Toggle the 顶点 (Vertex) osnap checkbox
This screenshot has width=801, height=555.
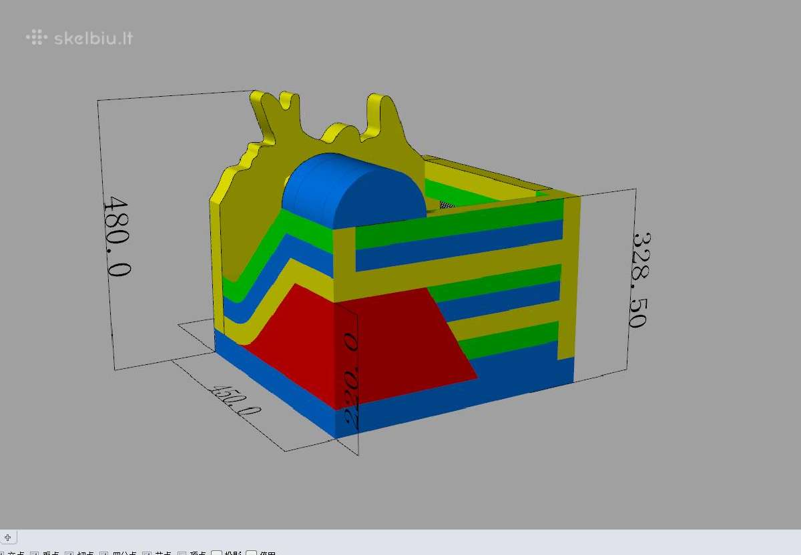coord(182,553)
